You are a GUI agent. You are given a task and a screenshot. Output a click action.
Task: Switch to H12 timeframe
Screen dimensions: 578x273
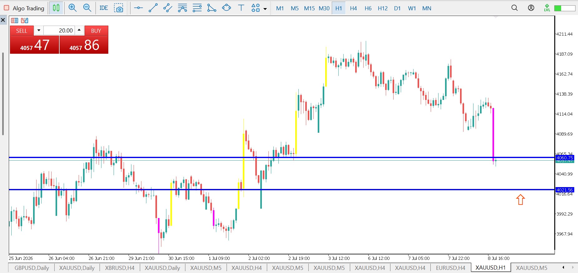click(383, 8)
